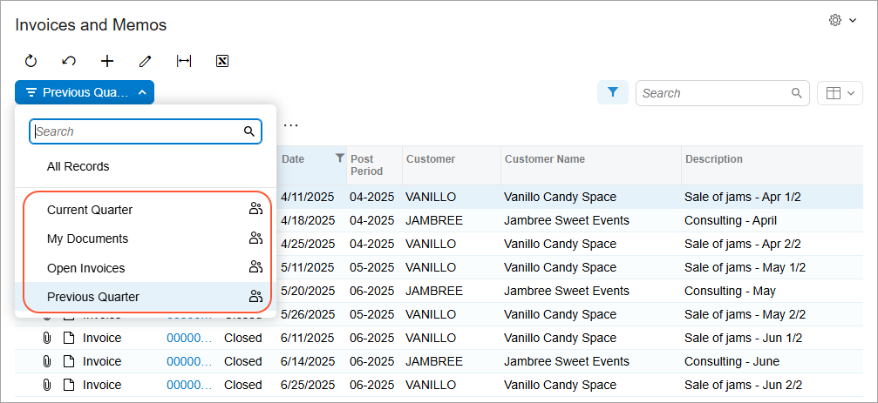Click the main grid Search field
This screenshot has width=878, height=403.
pos(713,93)
